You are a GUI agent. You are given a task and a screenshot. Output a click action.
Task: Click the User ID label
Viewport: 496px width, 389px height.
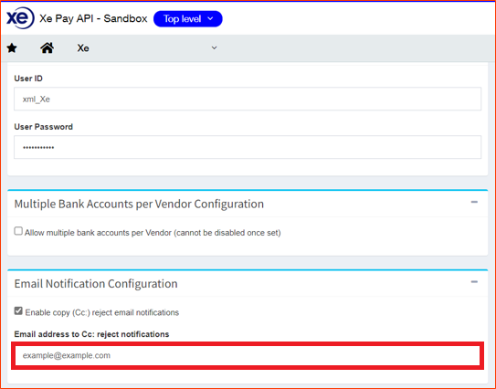coord(28,79)
